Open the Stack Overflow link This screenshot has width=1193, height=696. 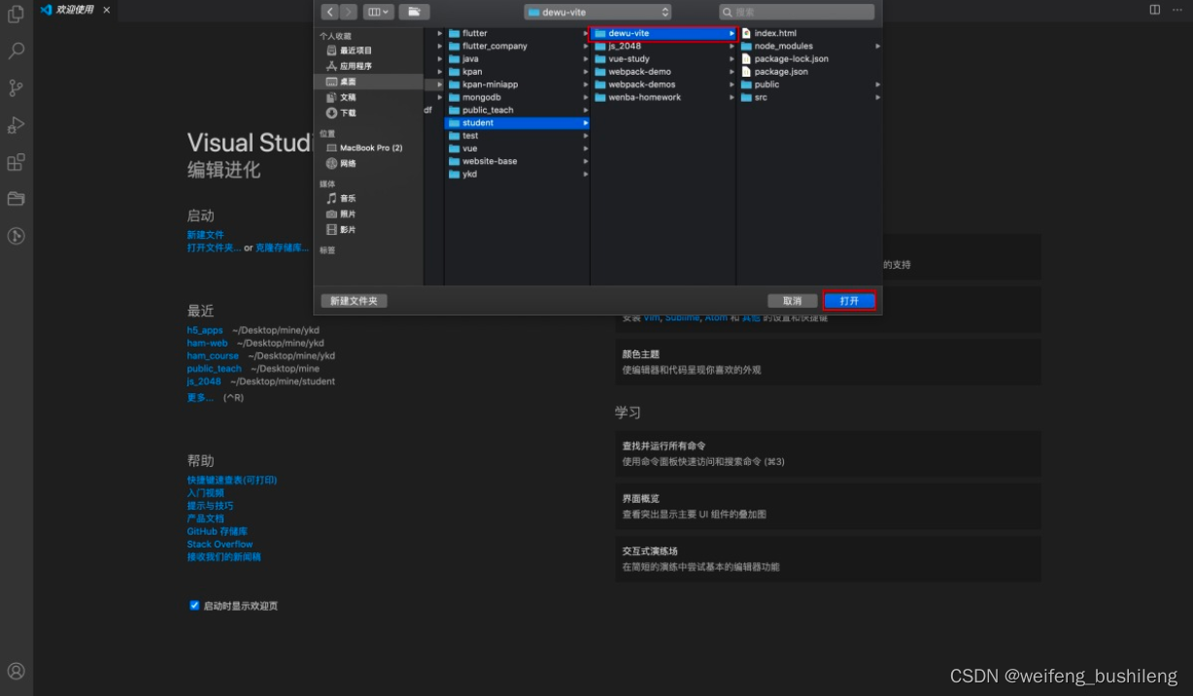[220, 544]
